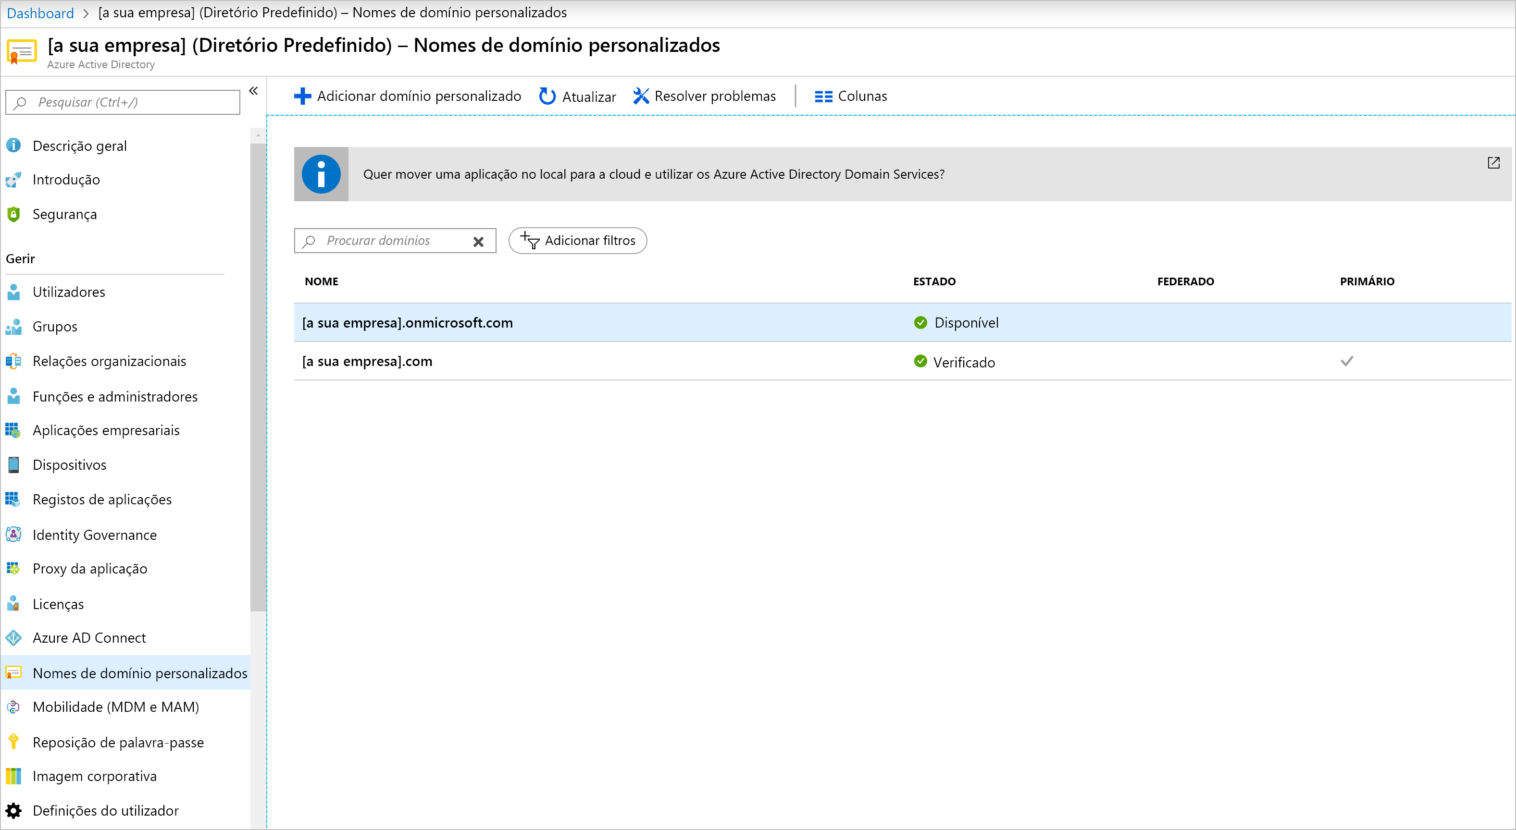Select the [a sua empresa].com domain row
This screenshot has width=1516, height=830.
tap(902, 361)
